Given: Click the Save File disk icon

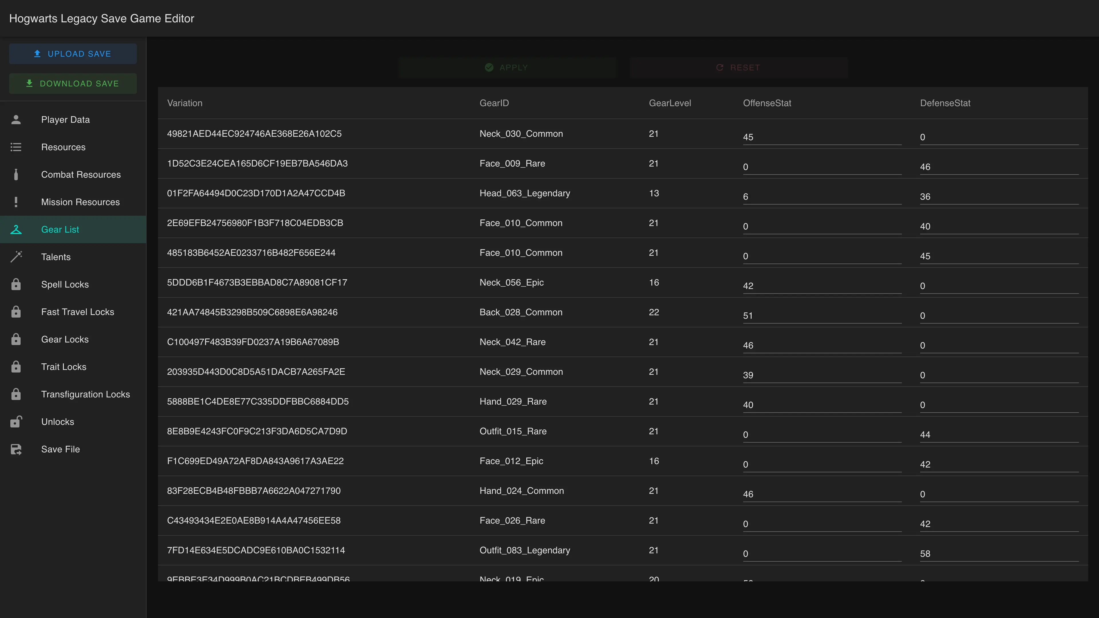Looking at the screenshot, I should pos(16,449).
